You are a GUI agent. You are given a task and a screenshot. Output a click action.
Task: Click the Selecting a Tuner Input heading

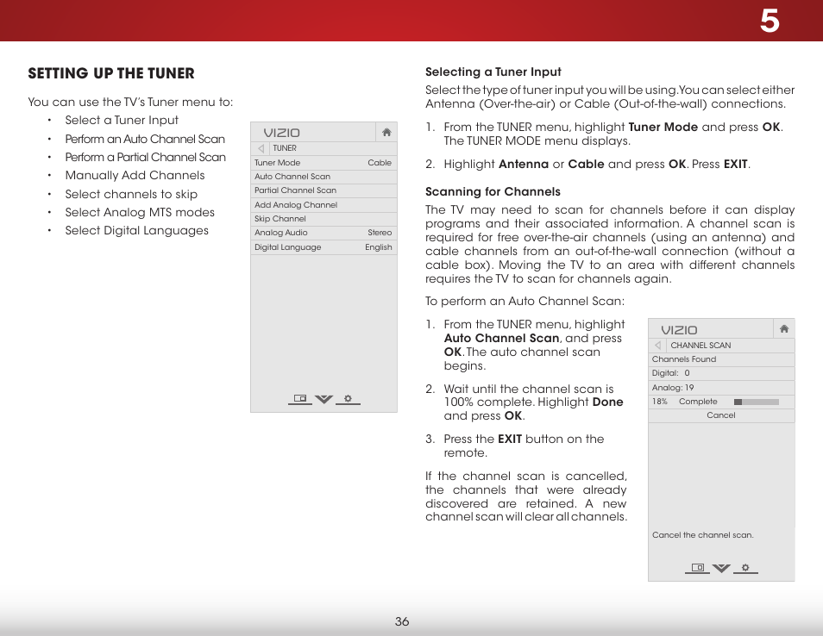(x=493, y=72)
